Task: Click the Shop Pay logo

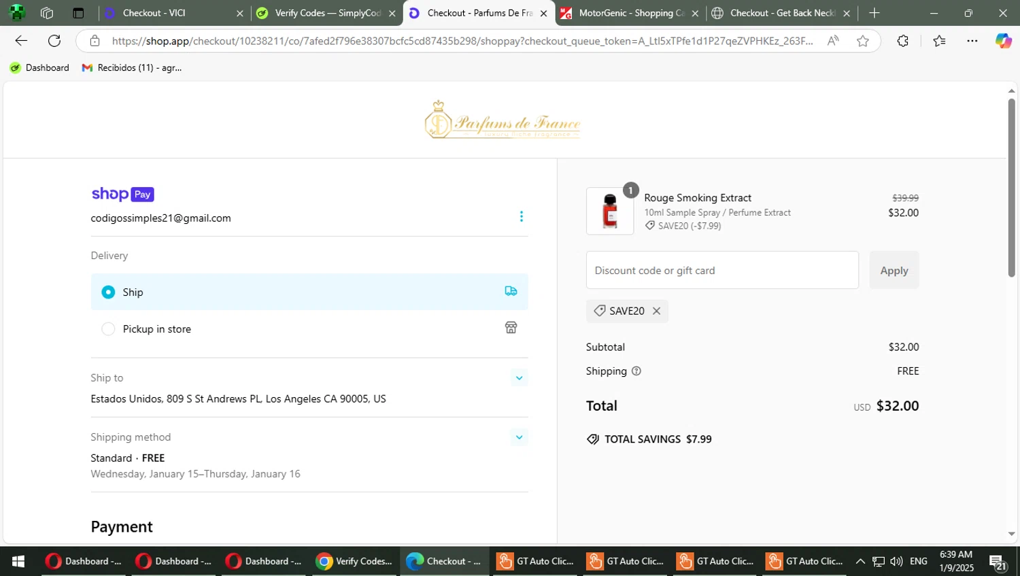Action: (123, 194)
